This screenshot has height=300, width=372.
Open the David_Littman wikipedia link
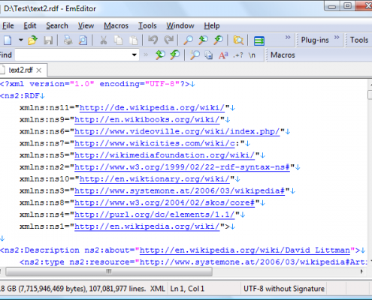[245, 250]
